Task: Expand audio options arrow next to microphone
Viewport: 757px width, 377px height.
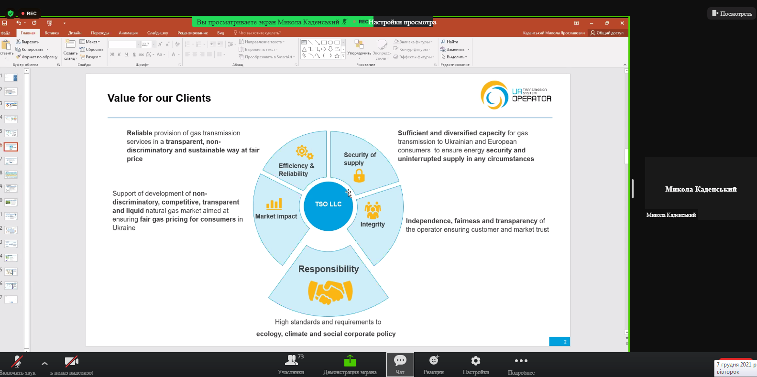Action: pos(44,364)
